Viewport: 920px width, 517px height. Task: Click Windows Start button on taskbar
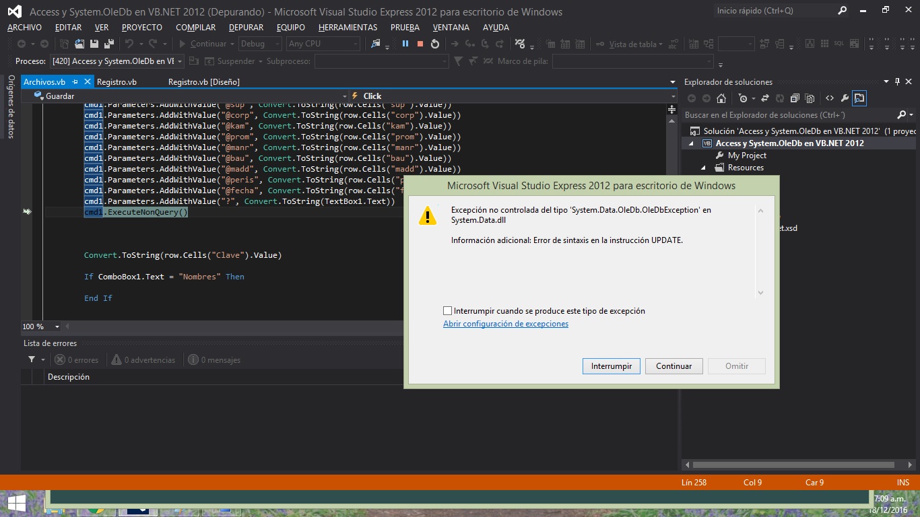(x=16, y=504)
